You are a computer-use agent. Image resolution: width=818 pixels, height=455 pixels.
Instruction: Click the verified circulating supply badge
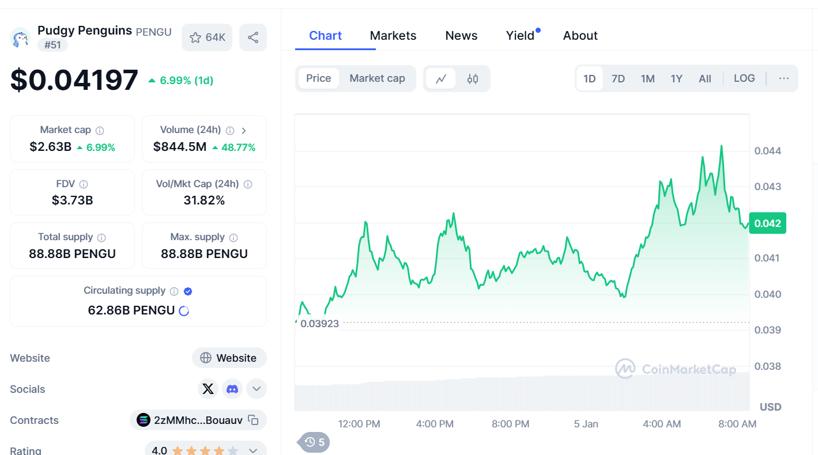(188, 291)
